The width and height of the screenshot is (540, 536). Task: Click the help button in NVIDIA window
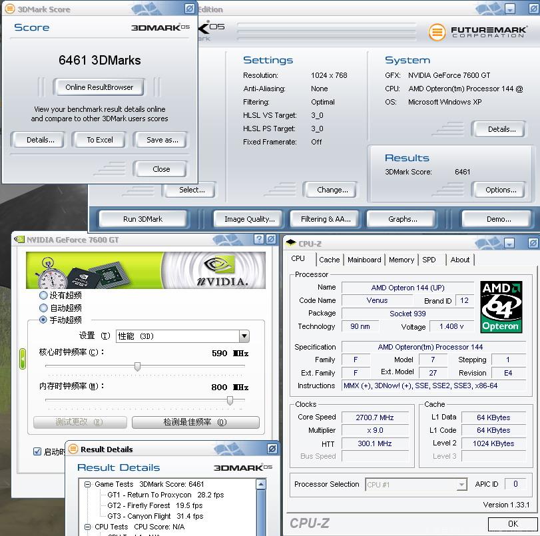pos(258,239)
